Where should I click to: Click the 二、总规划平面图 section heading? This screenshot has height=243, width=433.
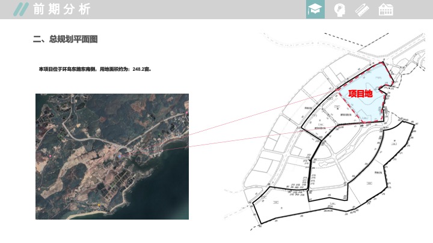click(x=65, y=40)
